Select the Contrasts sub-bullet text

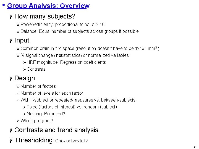[36, 69]
